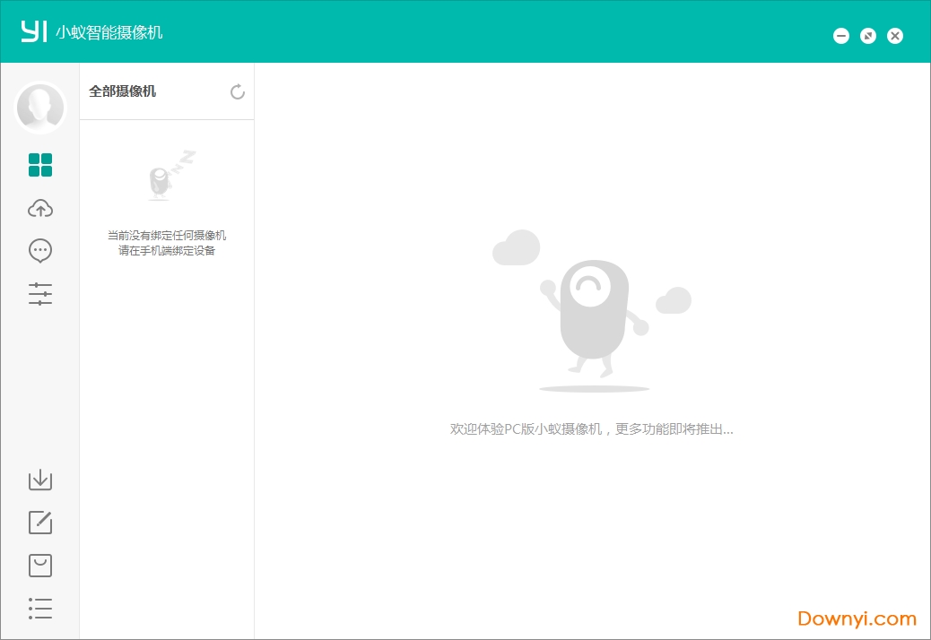The width and height of the screenshot is (931, 640).
Task: Click the no cameras bound message text
Action: (x=167, y=243)
